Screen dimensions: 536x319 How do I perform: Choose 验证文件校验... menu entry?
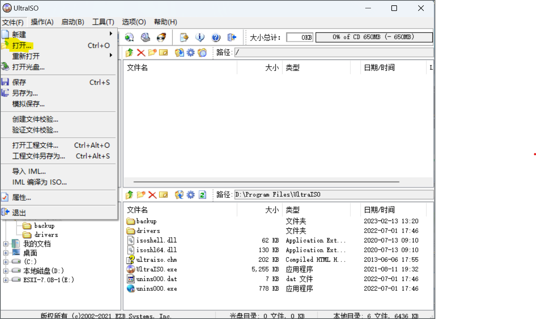(59, 130)
